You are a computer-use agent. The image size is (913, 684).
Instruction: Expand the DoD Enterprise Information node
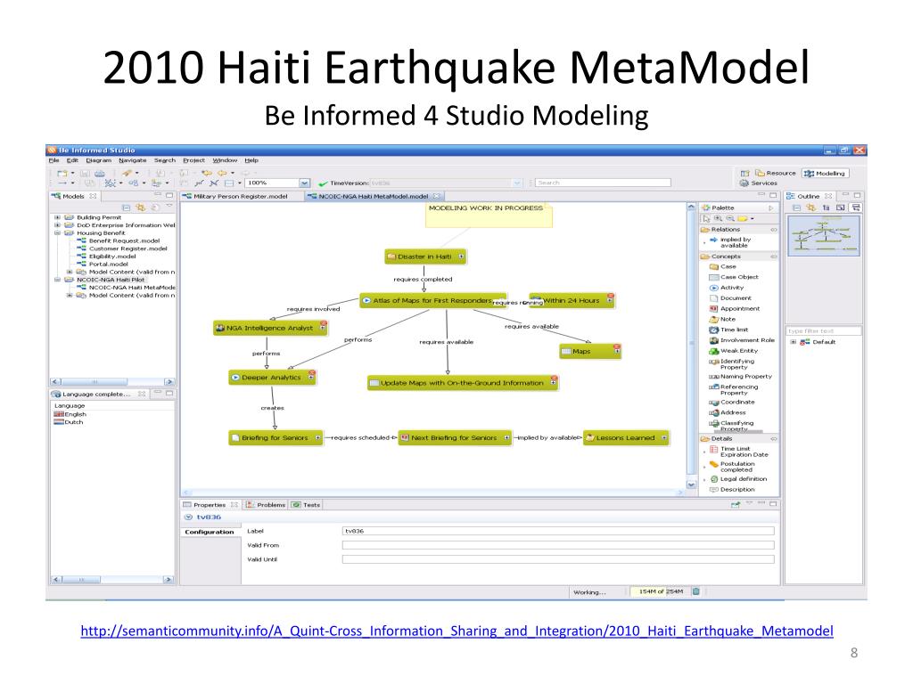click(57, 225)
